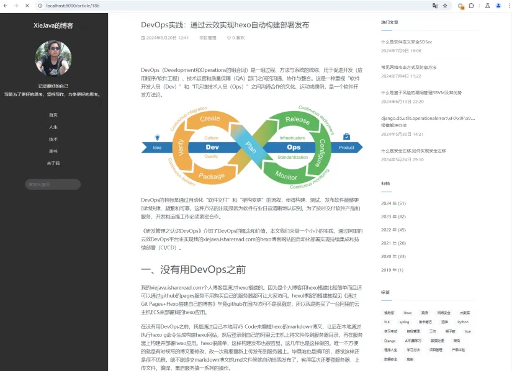Select the Hexo tag
Image resolution: width=512 pixels, height=371 pixels.
coord(407,313)
